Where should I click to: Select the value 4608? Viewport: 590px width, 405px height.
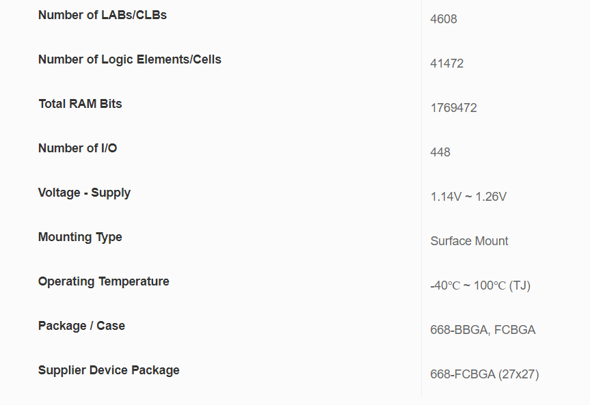point(444,19)
